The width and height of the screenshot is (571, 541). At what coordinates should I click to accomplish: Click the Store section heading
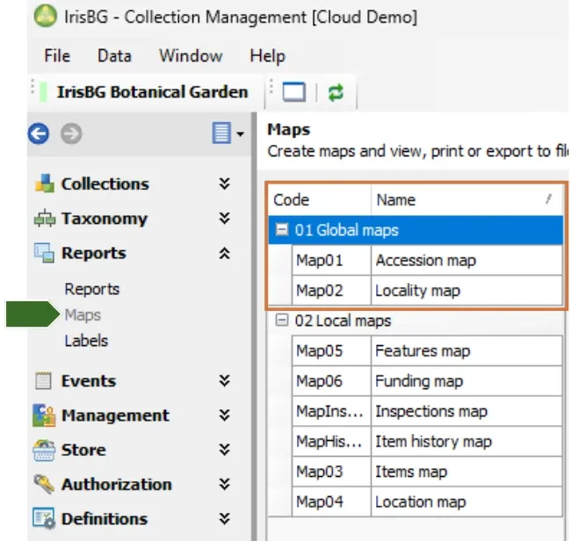point(83,450)
